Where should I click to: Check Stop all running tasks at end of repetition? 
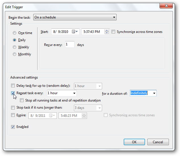tap(22, 100)
